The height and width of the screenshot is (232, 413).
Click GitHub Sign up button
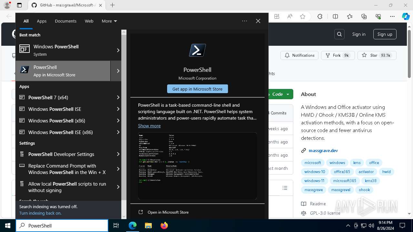click(385, 34)
